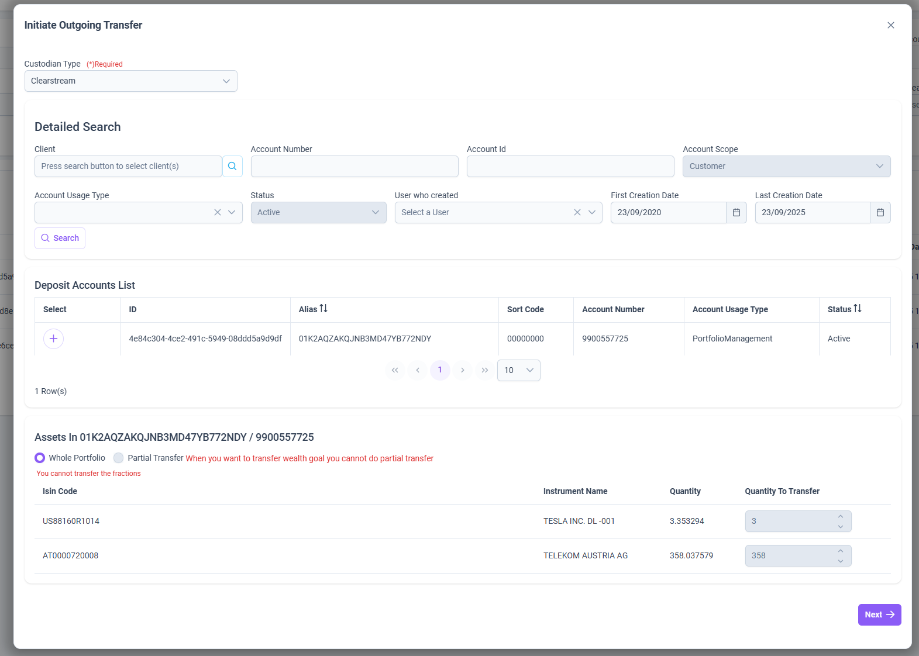Viewport: 919px width, 656px height.
Task: Click ISIN code US88160R1014
Action: click(71, 521)
